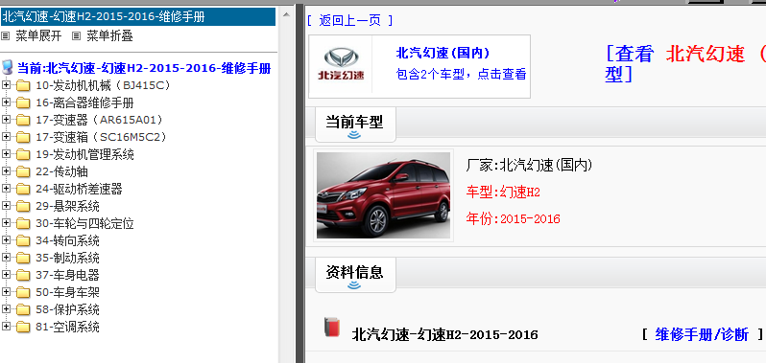Click folder icon of 22-传动轴
The height and width of the screenshot is (363, 766).
click(23, 172)
